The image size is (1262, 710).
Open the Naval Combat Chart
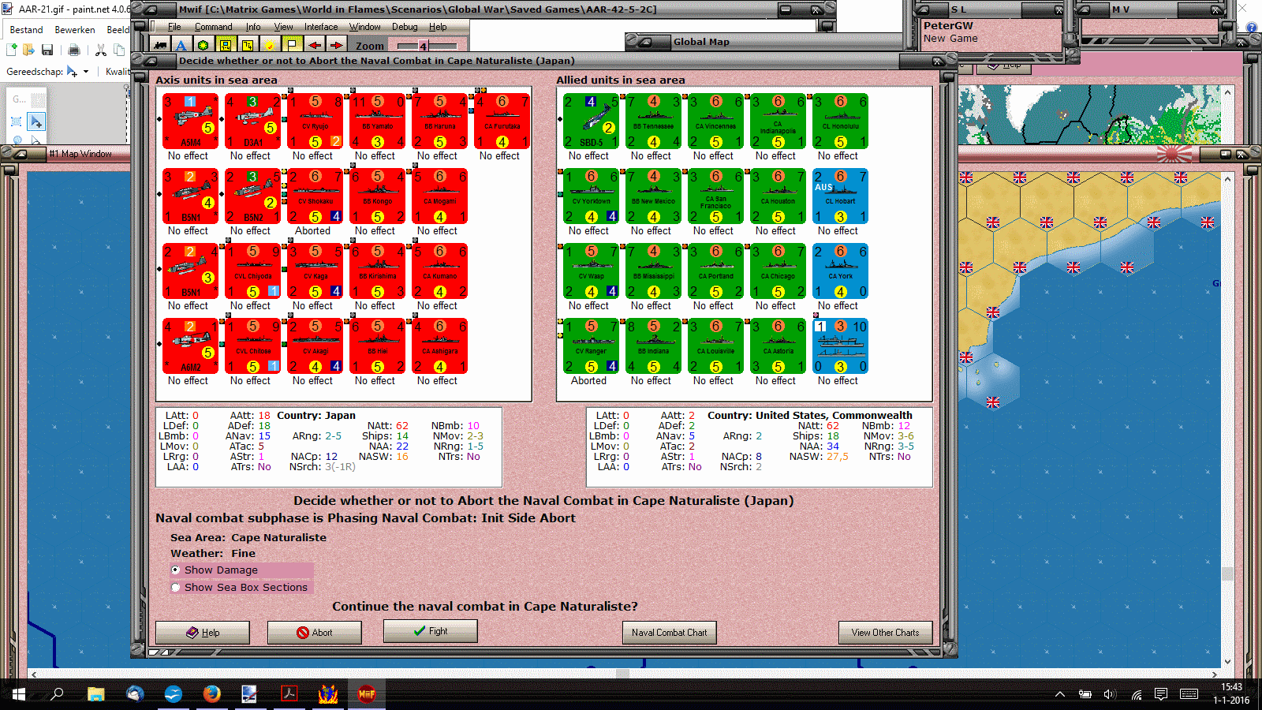[670, 633]
